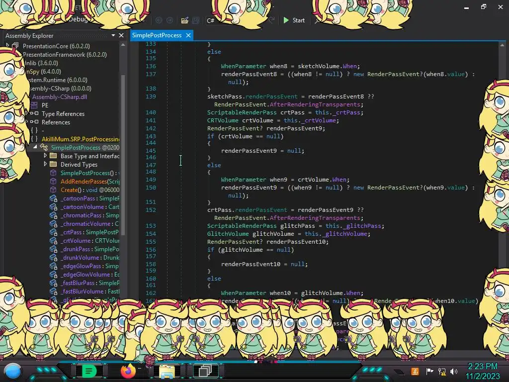The height and width of the screenshot is (382, 509).
Task: Click 'renderPassEvent10 = null;' on line 158
Action: pyautogui.click(x=264, y=264)
